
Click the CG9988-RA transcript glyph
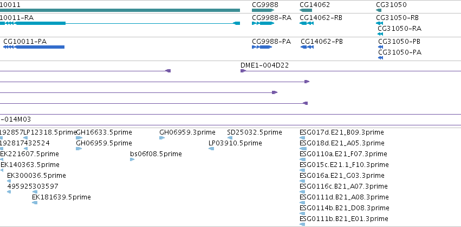coord(263,23)
